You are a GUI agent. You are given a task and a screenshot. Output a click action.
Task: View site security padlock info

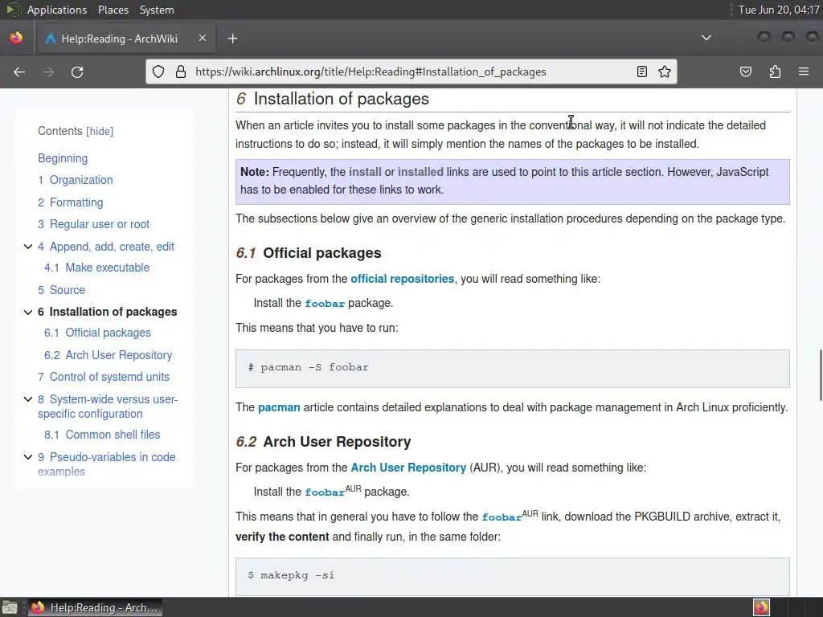tap(181, 72)
